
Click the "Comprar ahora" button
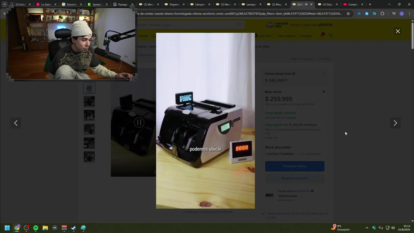(x=295, y=166)
